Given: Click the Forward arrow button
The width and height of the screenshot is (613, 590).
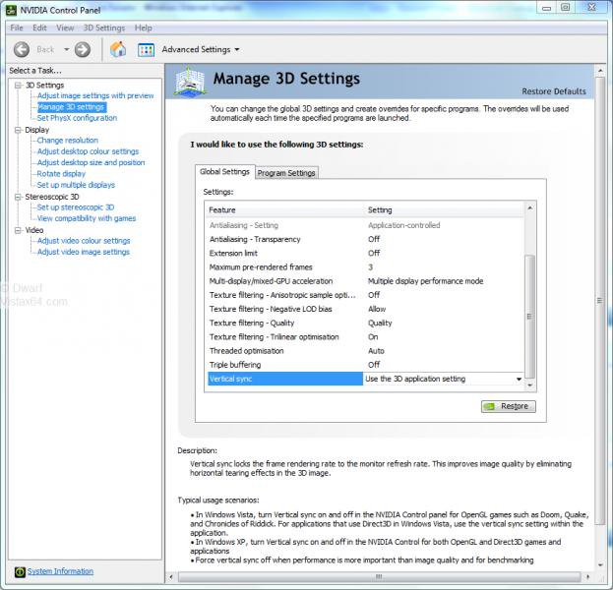Looking at the screenshot, I should tap(83, 49).
